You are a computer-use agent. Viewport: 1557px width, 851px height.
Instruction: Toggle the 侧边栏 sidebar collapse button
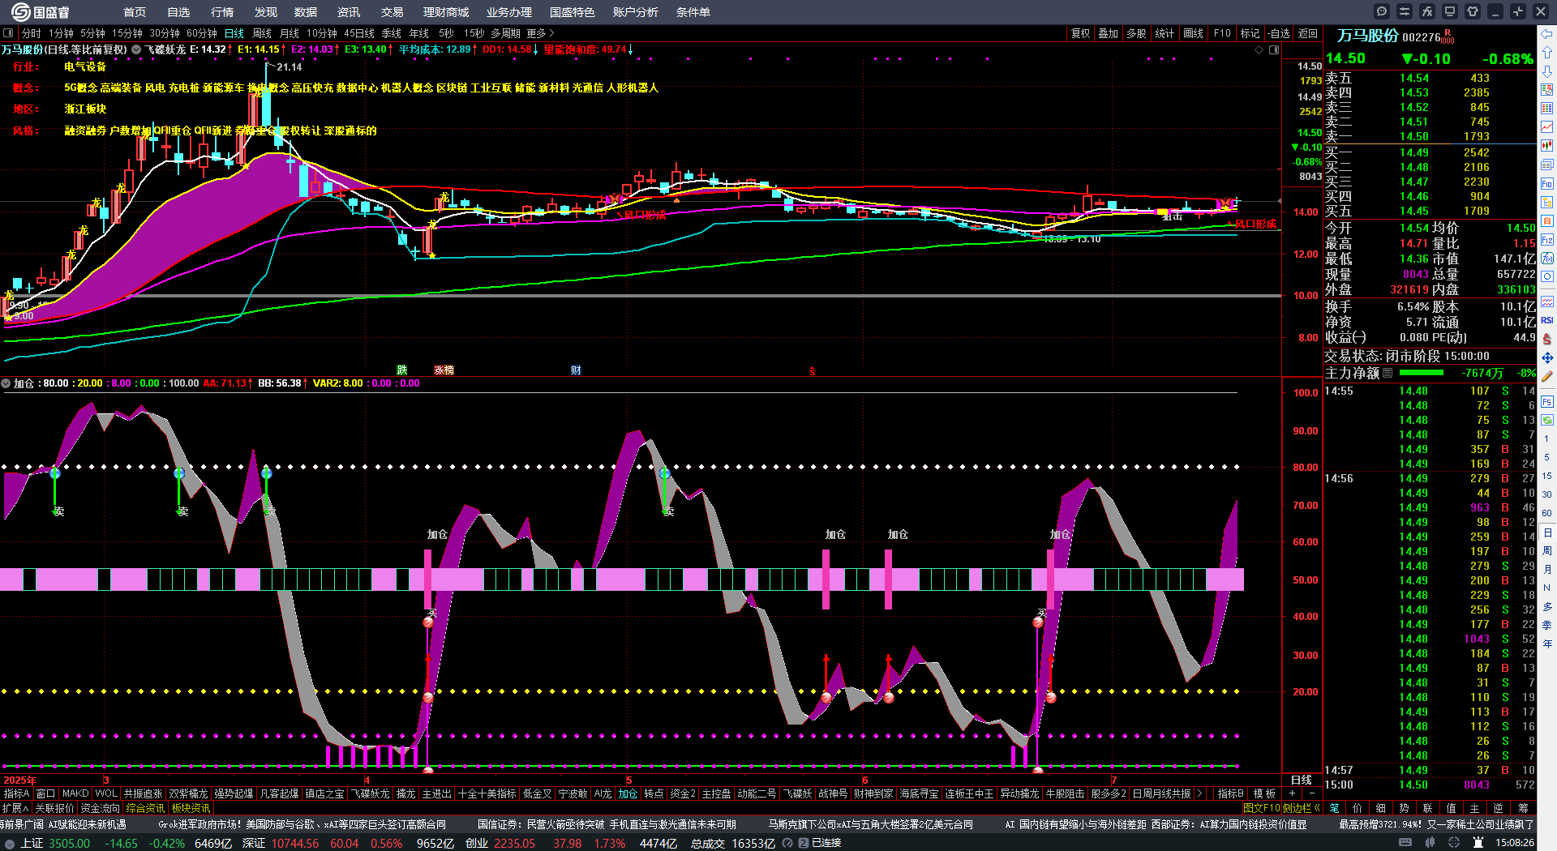pyautogui.click(x=1301, y=808)
